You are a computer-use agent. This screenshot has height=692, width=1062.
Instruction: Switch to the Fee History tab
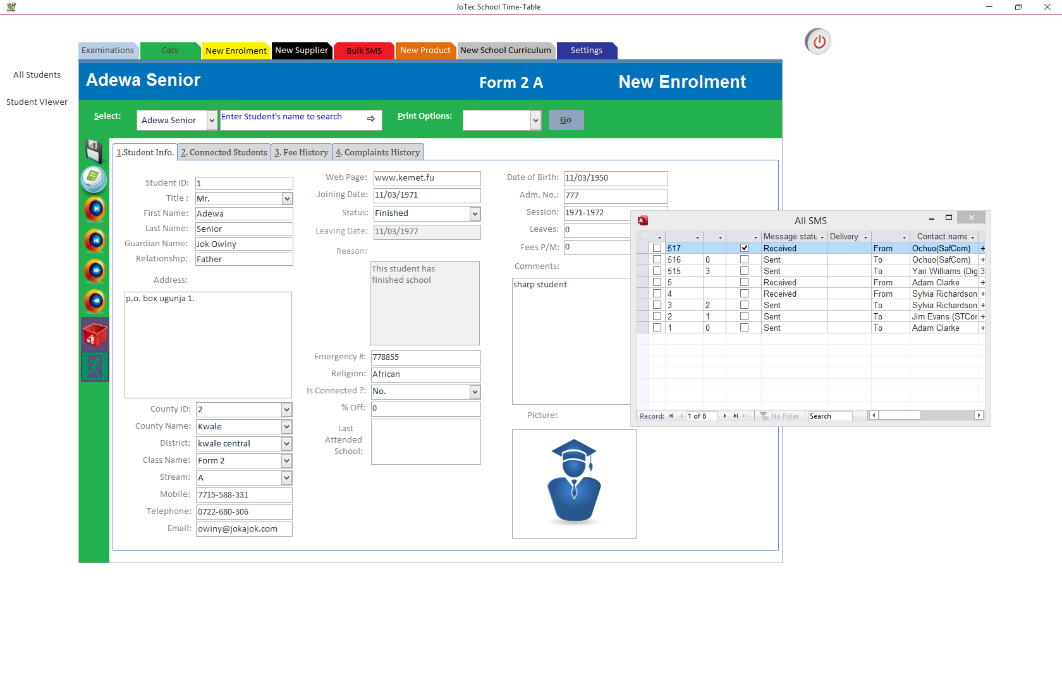[x=302, y=152]
